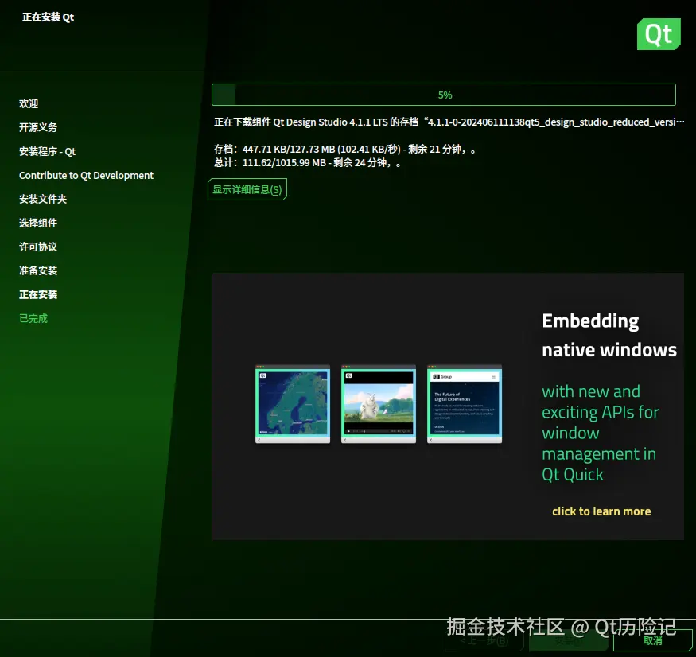The width and height of the screenshot is (696, 657).
Task: Click the green 'with new and exciting APIs' text
Action: click(600, 433)
